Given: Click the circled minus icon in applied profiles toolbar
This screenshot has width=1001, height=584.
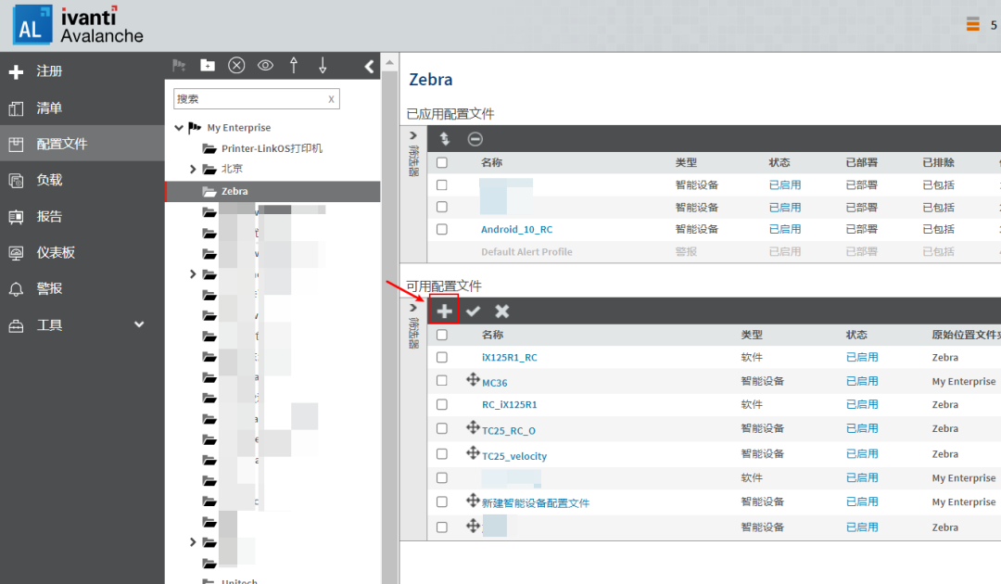Looking at the screenshot, I should point(475,139).
